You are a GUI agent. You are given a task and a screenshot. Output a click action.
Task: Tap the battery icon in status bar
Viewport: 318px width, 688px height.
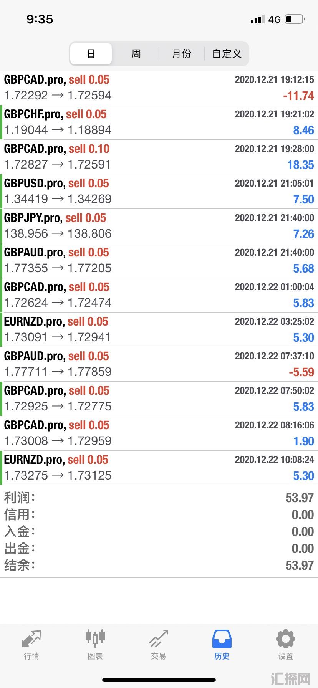click(295, 19)
